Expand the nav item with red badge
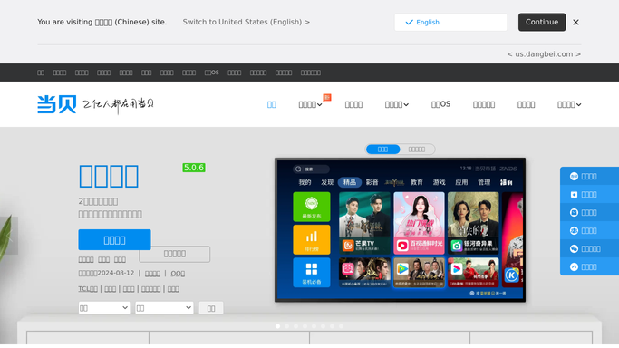This screenshot has width=619, height=348. pos(310,104)
